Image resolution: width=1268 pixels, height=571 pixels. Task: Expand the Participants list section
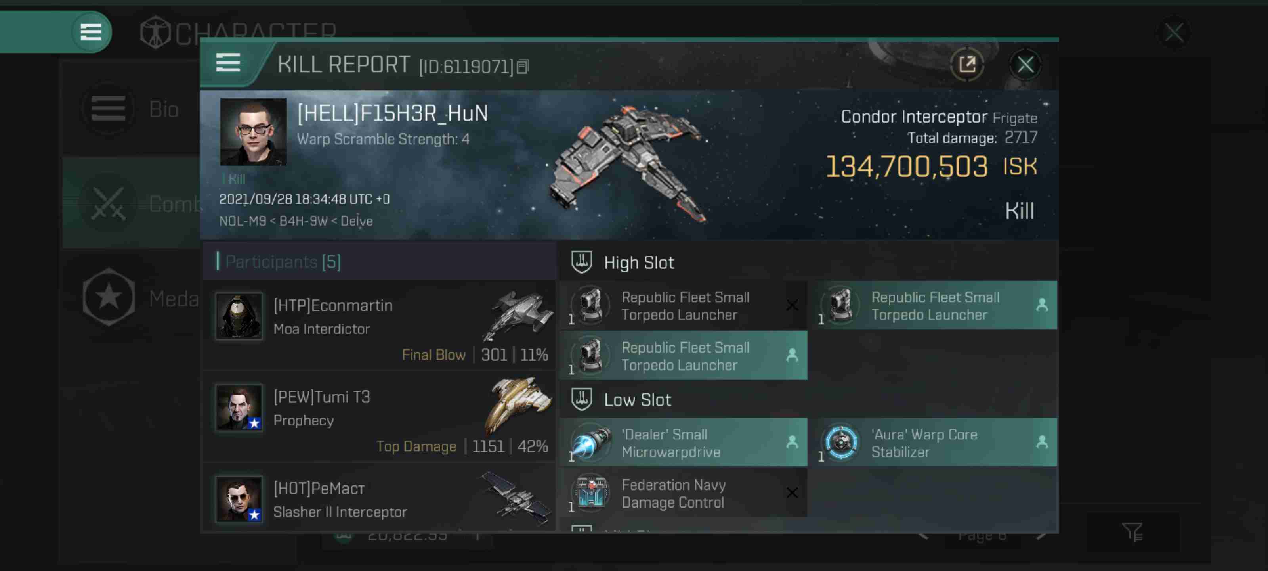(281, 262)
